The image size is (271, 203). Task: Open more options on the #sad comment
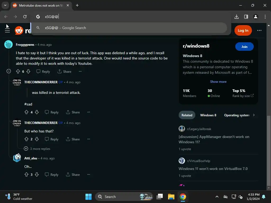click(x=89, y=112)
